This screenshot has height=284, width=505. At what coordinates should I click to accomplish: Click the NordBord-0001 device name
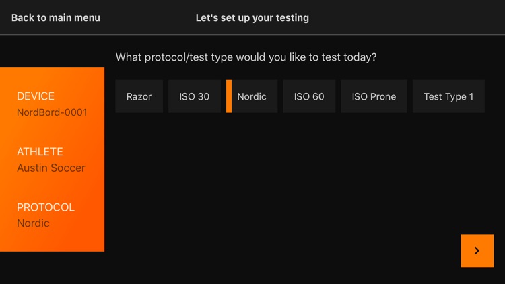click(52, 112)
